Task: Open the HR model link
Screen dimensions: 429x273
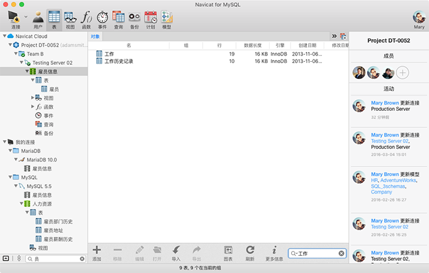Action: click(374, 181)
